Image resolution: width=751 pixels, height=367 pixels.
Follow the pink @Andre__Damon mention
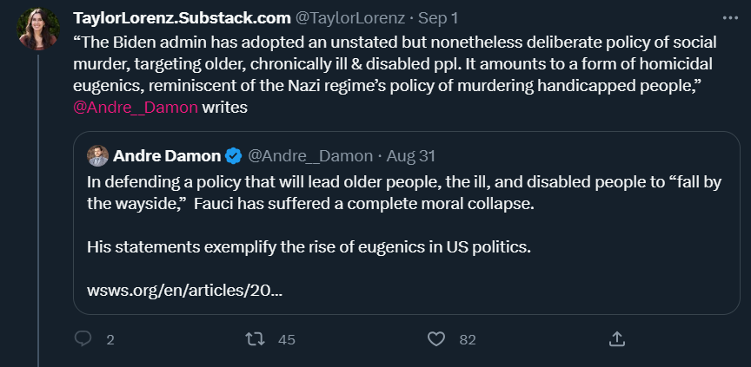tap(136, 108)
